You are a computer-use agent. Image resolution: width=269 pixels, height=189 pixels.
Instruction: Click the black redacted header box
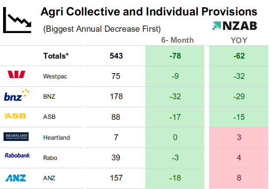tap(116, 41)
